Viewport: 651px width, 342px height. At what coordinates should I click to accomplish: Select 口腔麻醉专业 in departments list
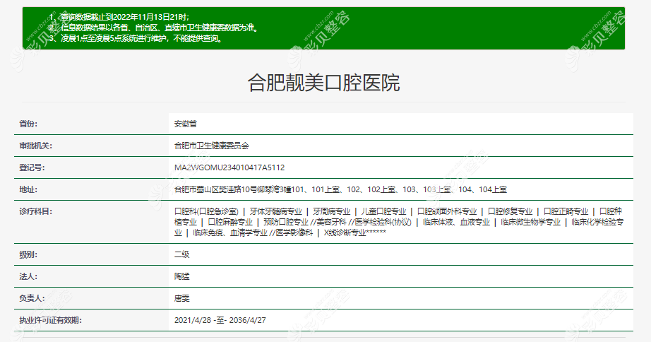point(230,222)
